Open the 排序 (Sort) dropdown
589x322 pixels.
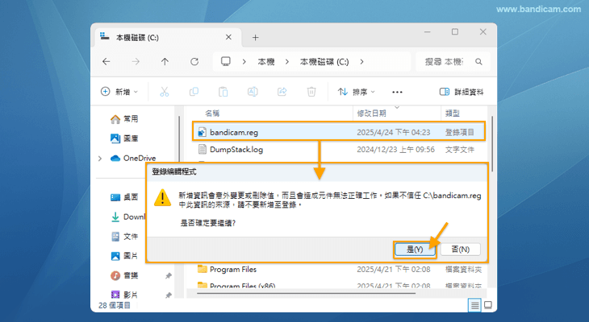[x=356, y=92]
